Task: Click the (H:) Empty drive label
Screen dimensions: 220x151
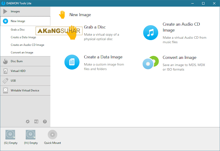Action: coord(31,143)
